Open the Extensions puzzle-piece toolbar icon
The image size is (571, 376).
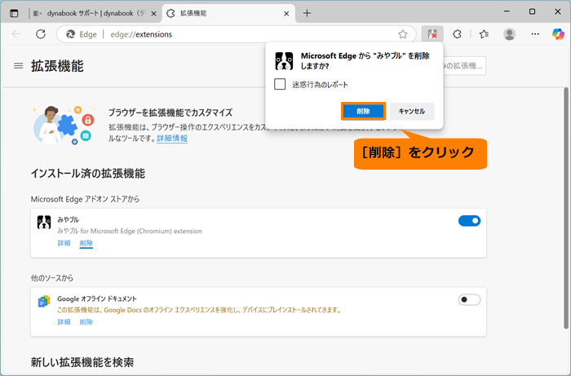click(x=457, y=34)
